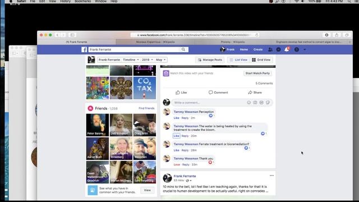Open the Frank Ferrante profile dropdown
Screen dimensions: 359x202
tap(109, 60)
